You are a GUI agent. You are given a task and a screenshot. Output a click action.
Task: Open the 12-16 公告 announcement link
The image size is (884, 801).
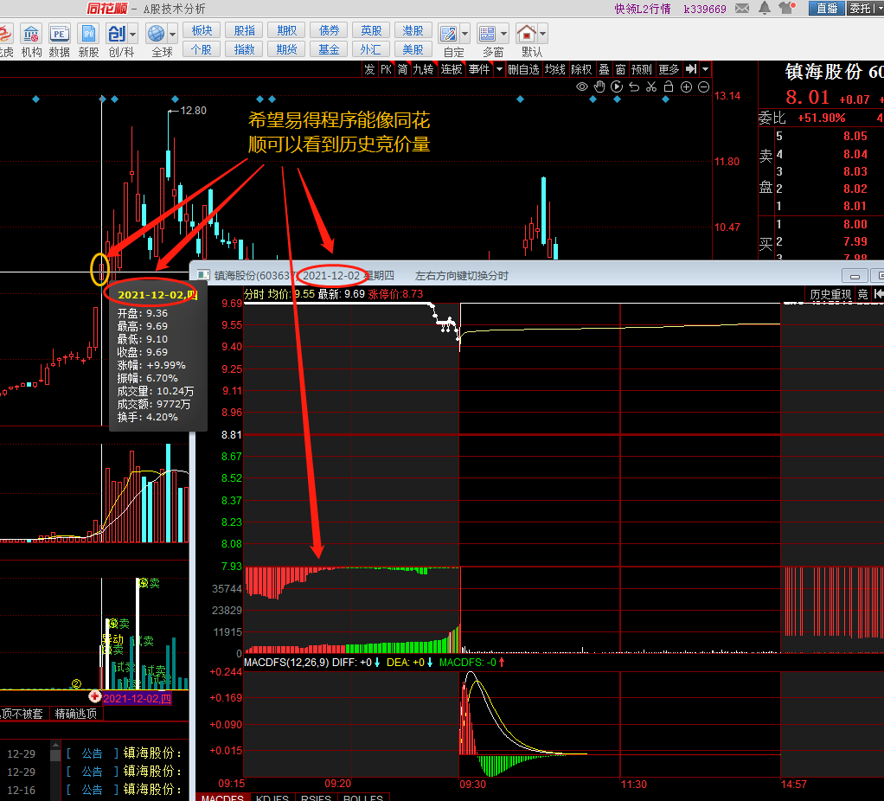tap(93, 789)
